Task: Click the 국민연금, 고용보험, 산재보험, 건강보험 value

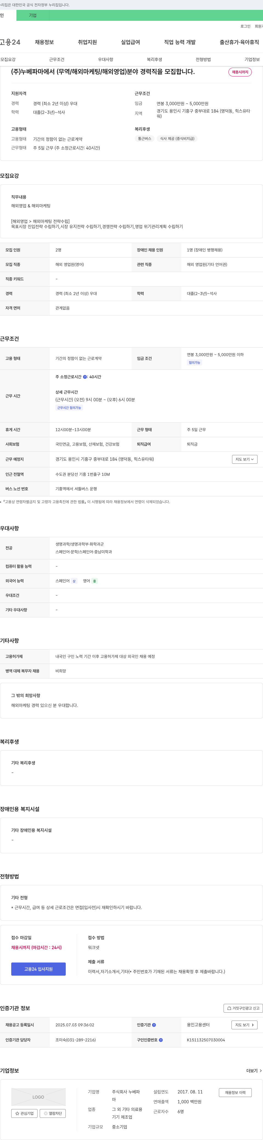Action: click(x=87, y=444)
